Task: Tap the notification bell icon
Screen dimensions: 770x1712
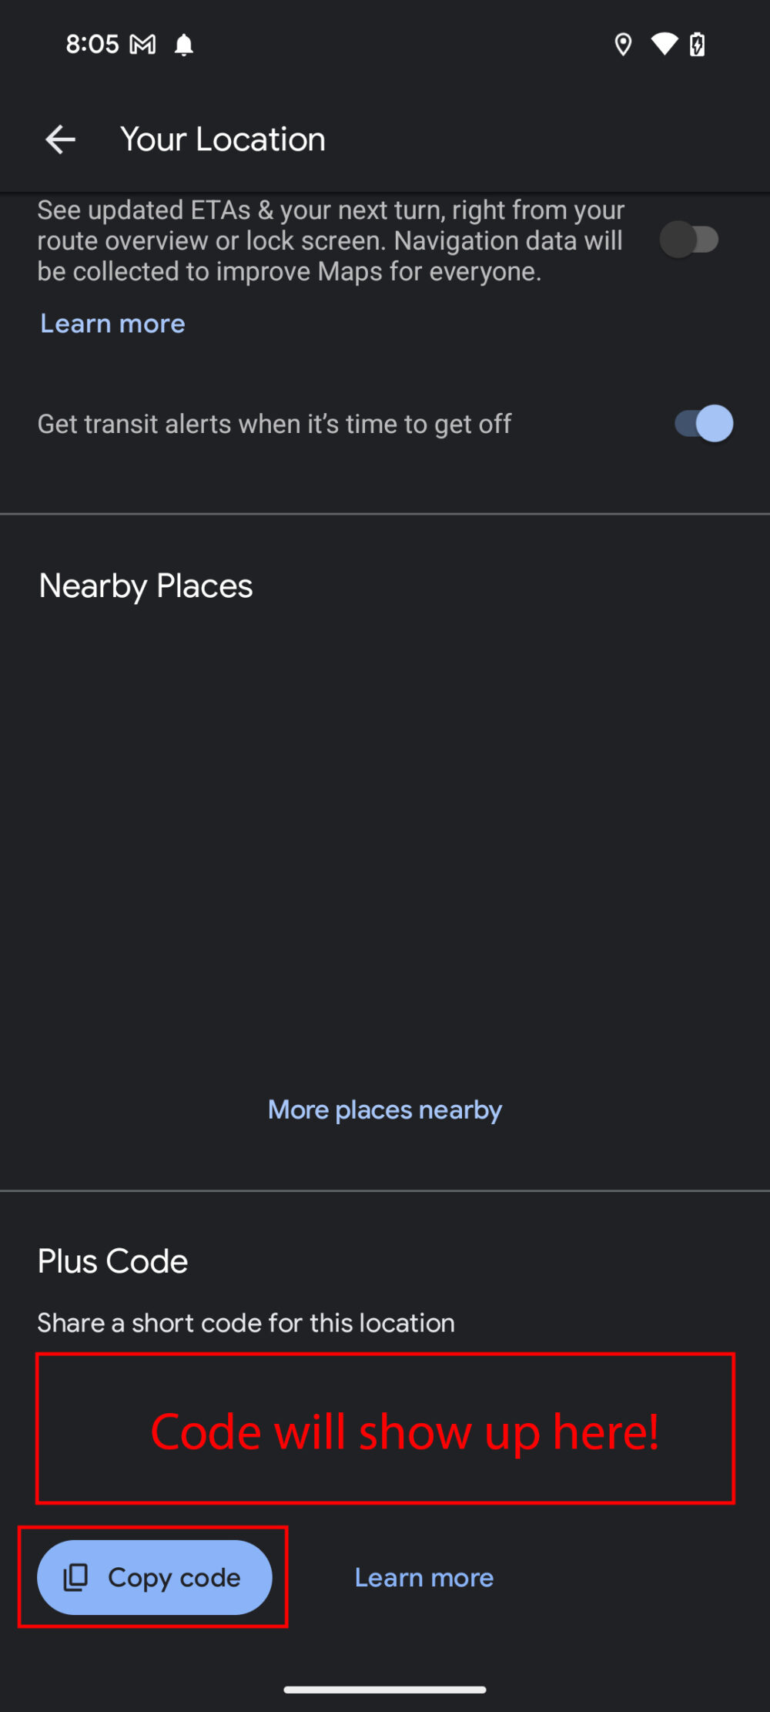Action: click(x=183, y=44)
